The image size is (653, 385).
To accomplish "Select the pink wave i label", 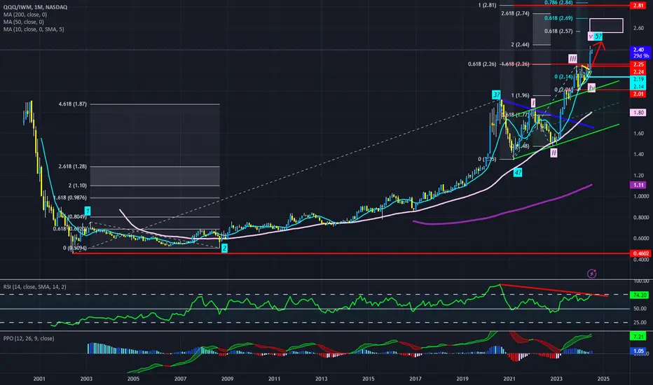I will tap(533, 103).
